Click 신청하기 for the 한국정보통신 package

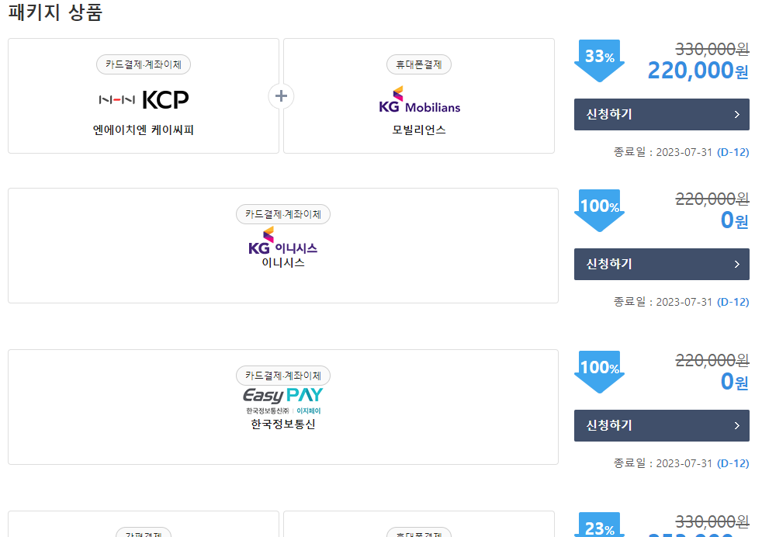[x=661, y=425]
